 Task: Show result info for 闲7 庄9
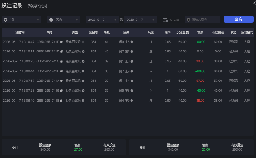coord(132,71)
